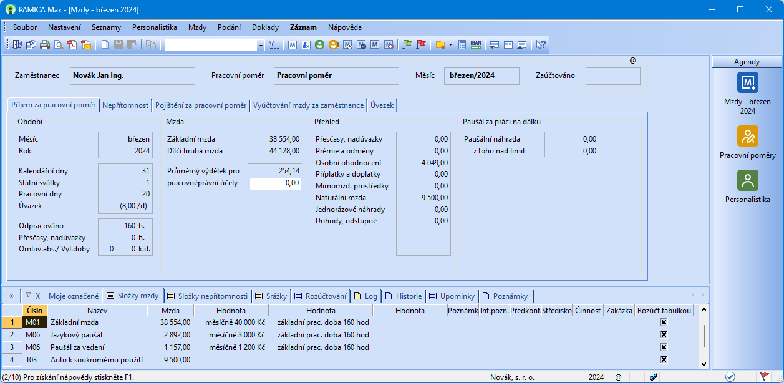
Task: Click the filter funnel toolbar icon
Action: (274, 45)
